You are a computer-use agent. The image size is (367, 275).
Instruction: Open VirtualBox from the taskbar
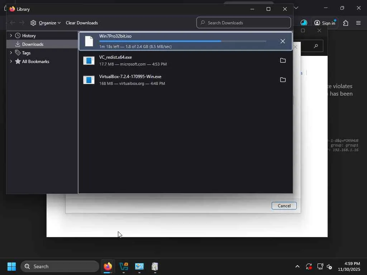click(124, 266)
